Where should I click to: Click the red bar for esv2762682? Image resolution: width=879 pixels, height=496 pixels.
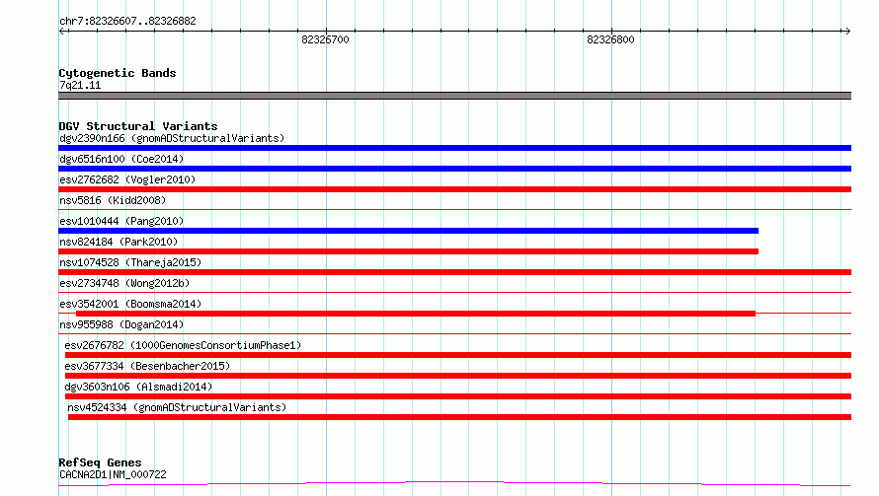[x=454, y=189]
